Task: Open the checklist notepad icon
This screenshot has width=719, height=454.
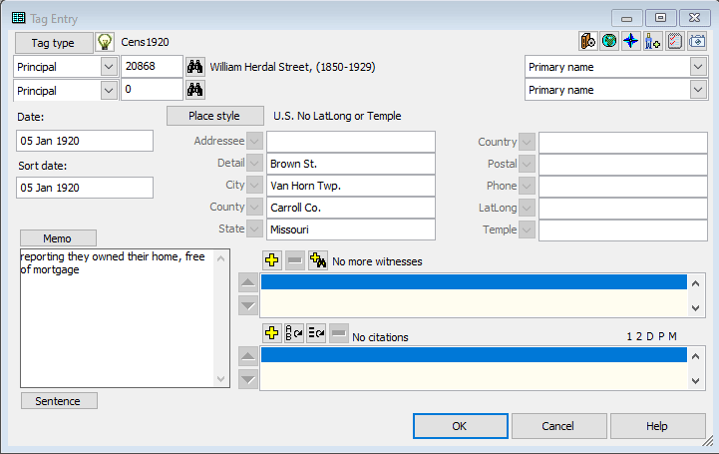Action: click(674, 42)
